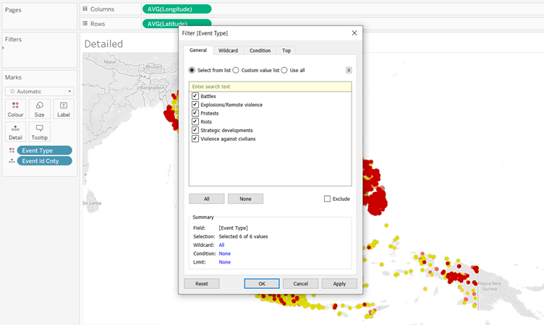Image resolution: width=544 pixels, height=325 pixels.
Task: Uncheck the Battles checkbox
Action: [x=195, y=96]
